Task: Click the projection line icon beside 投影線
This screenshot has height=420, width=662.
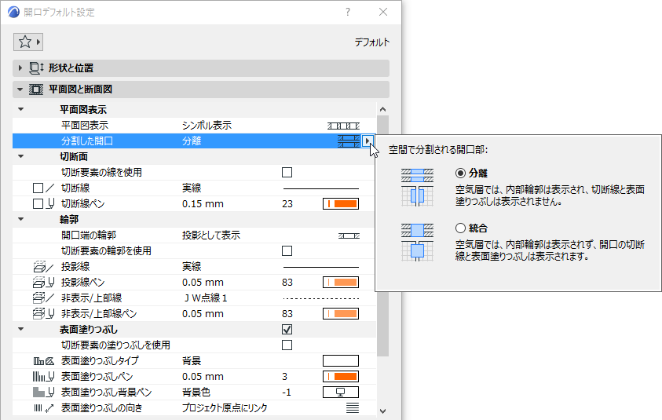Action: [x=43, y=267]
